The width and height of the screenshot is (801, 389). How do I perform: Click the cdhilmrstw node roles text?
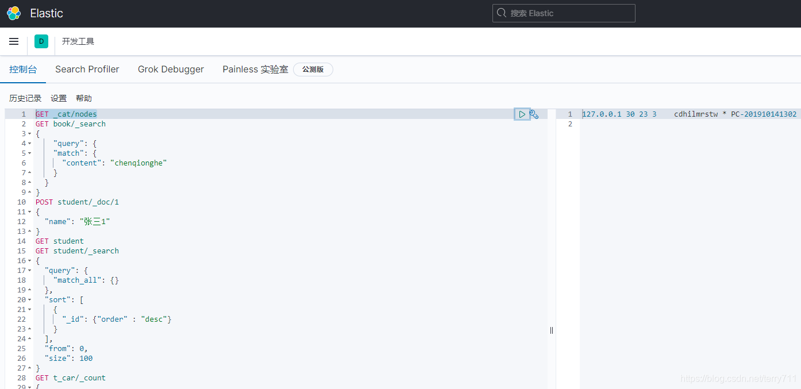click(x=696, y=114)
